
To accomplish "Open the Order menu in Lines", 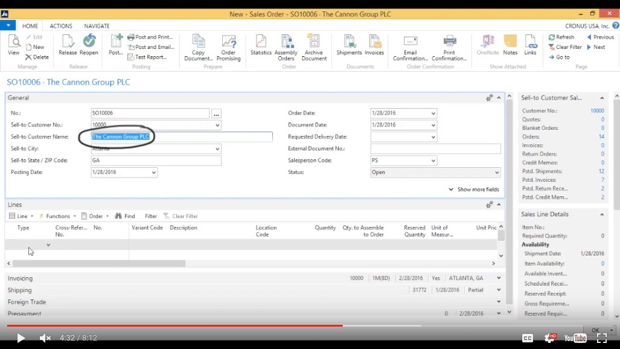I will [95, 216].
